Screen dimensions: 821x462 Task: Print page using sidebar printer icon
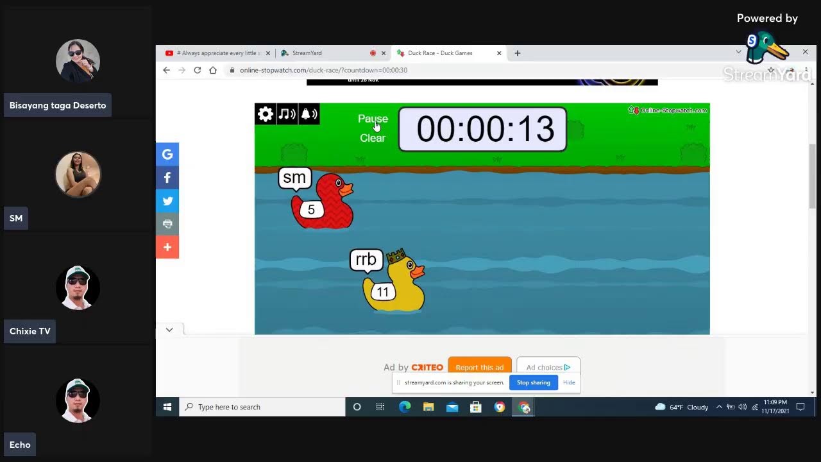click(x=167, y=224)
